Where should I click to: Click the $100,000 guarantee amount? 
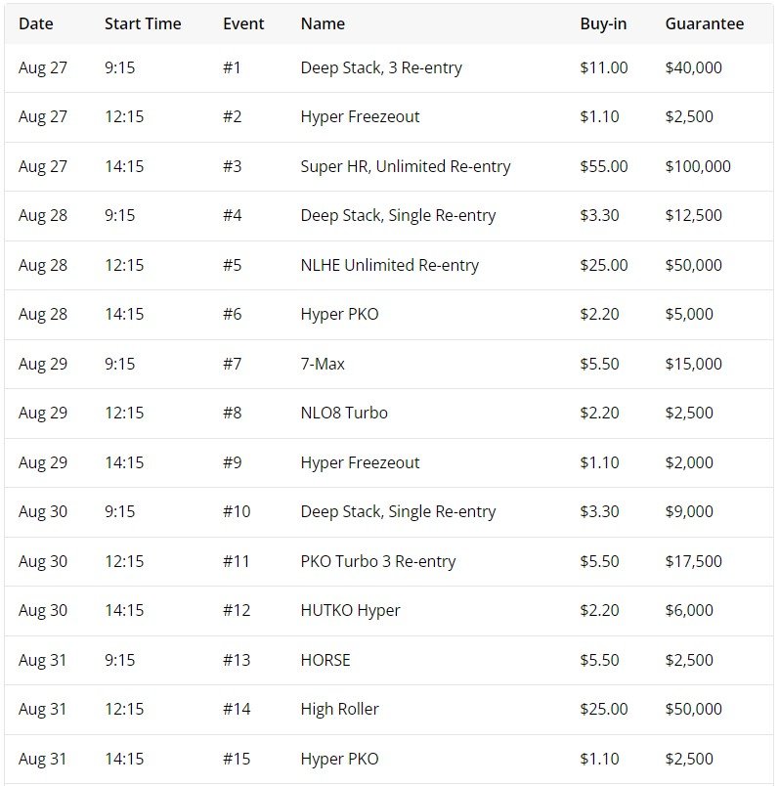click(698, 166)
